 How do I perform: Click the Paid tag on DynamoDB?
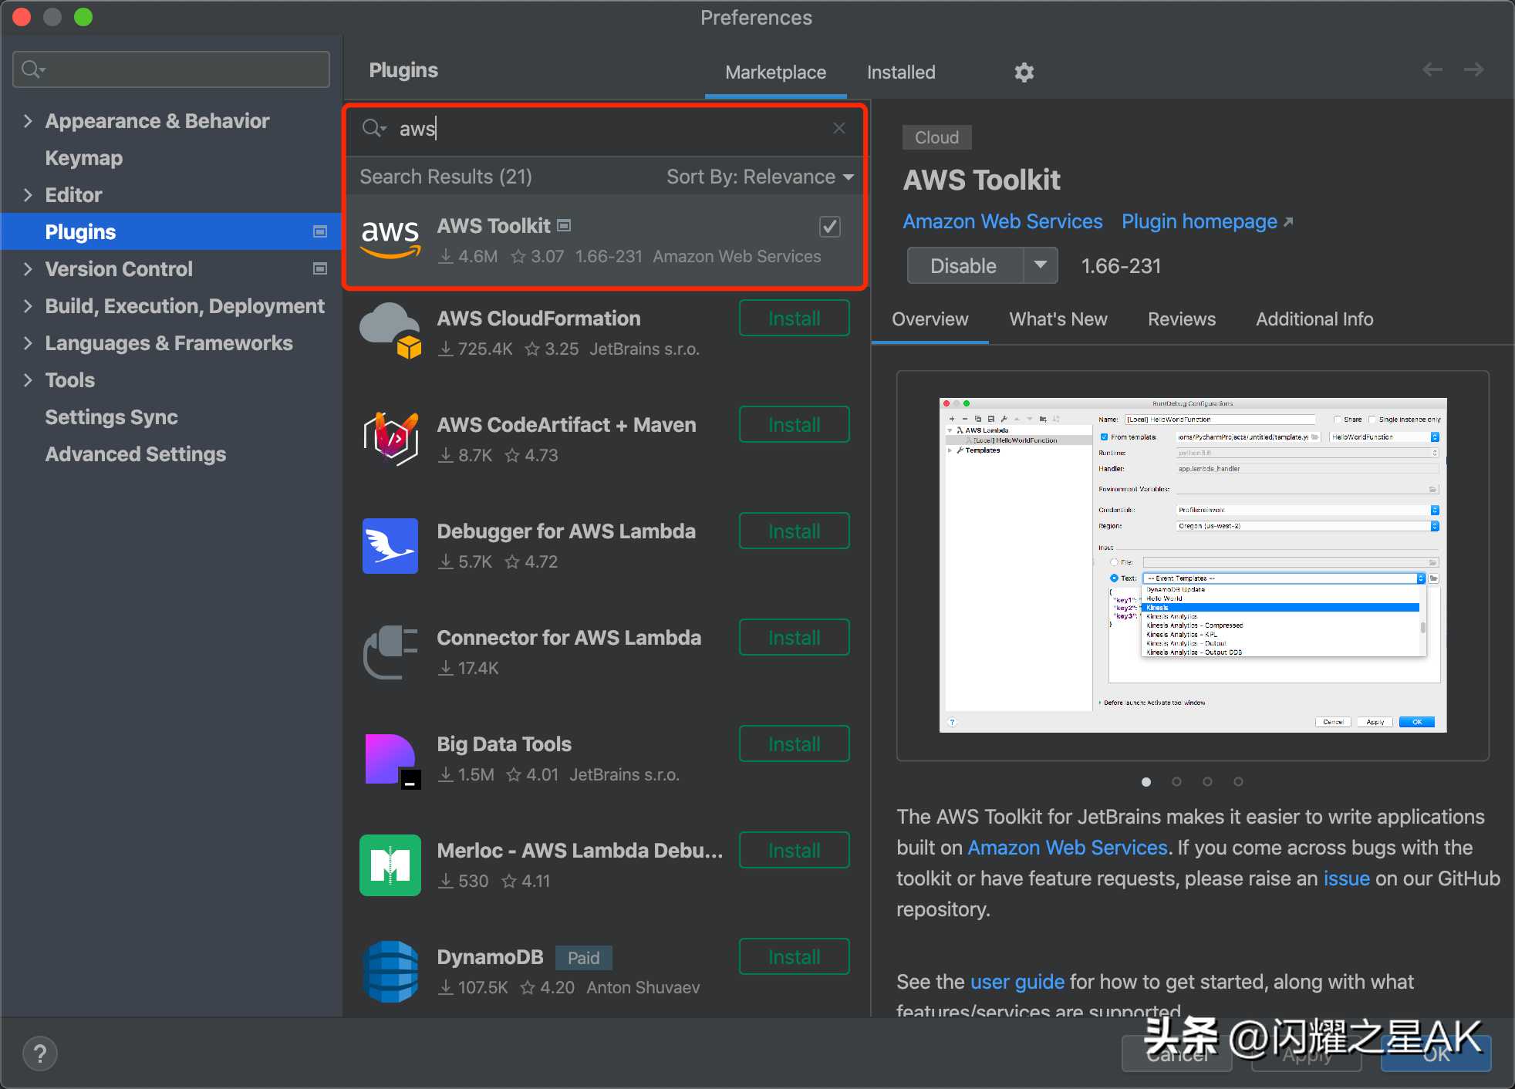click(x=583, y=958)
